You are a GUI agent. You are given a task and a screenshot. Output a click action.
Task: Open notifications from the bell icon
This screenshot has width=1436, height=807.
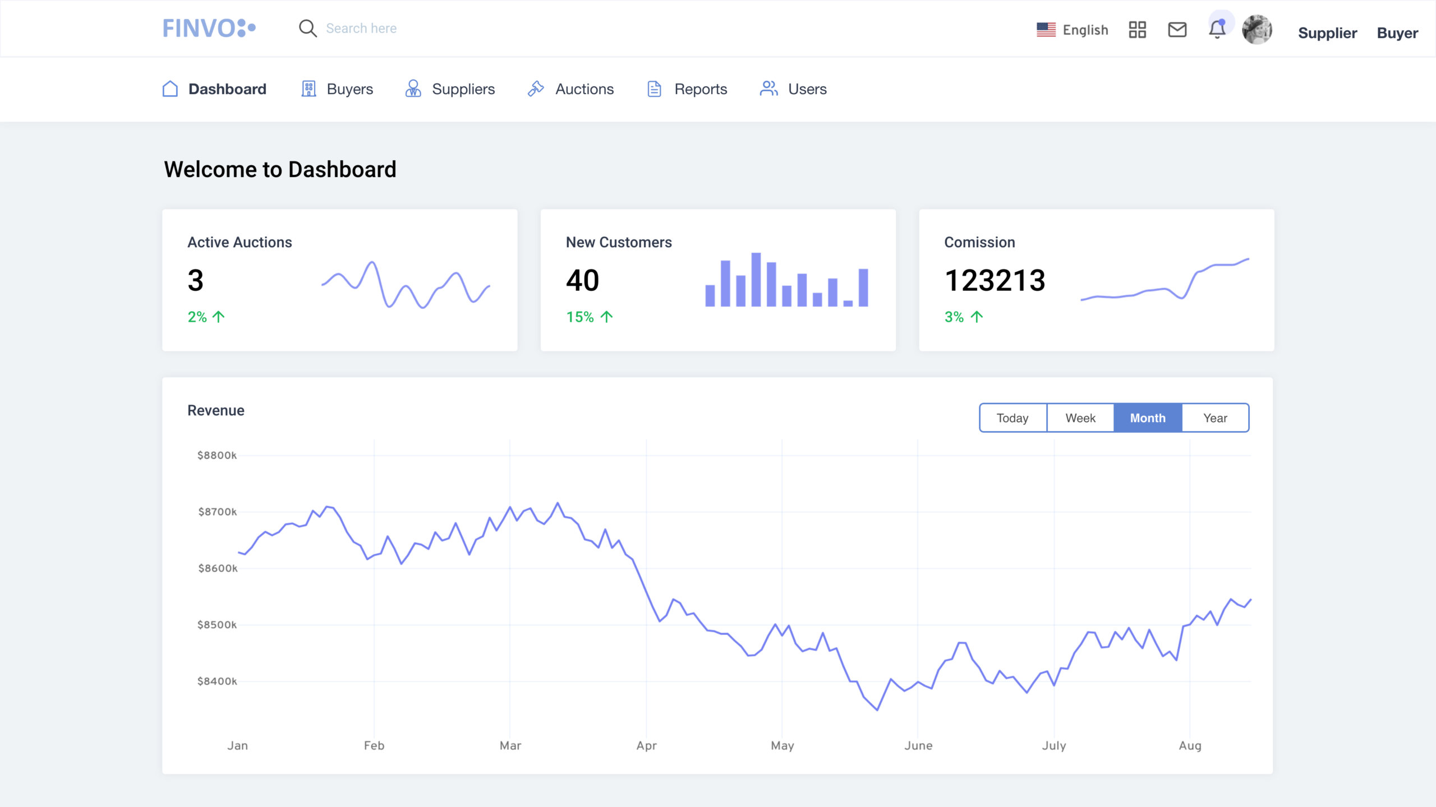click(x=1217, y=30)
